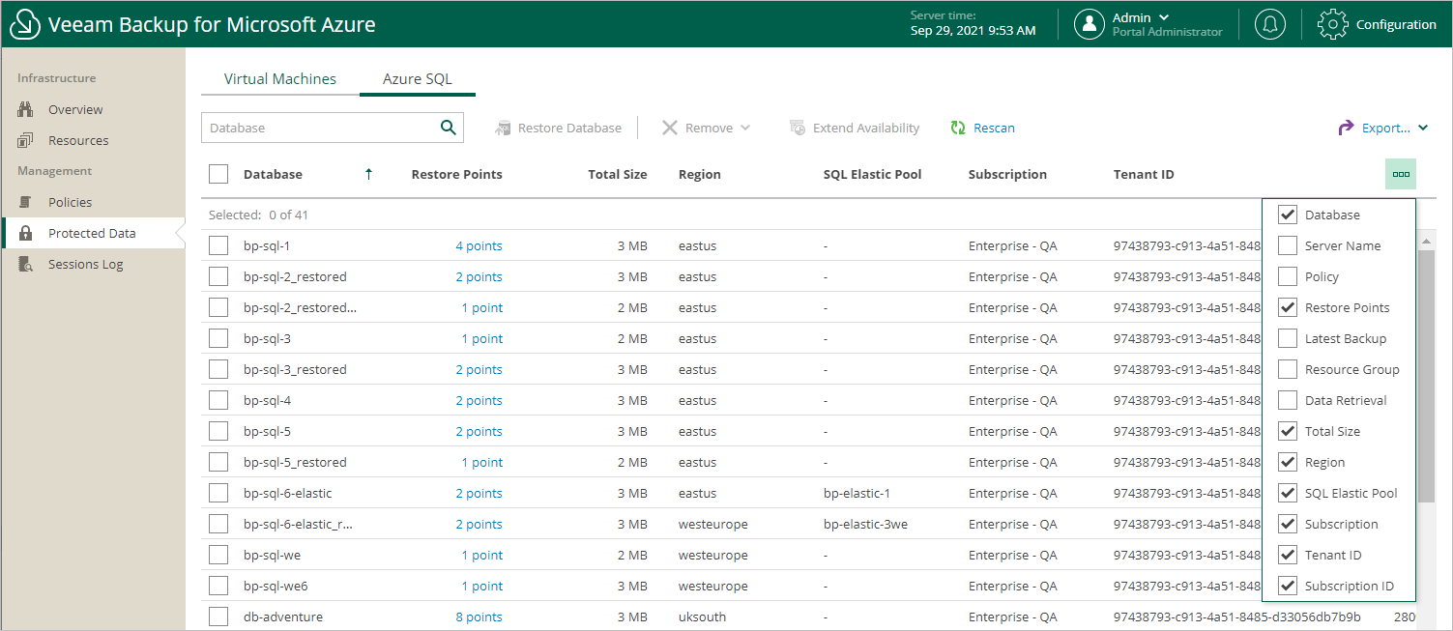The image size is (1453, 631).
Task: Open the notifications bell
Action: pos(1269,24)
